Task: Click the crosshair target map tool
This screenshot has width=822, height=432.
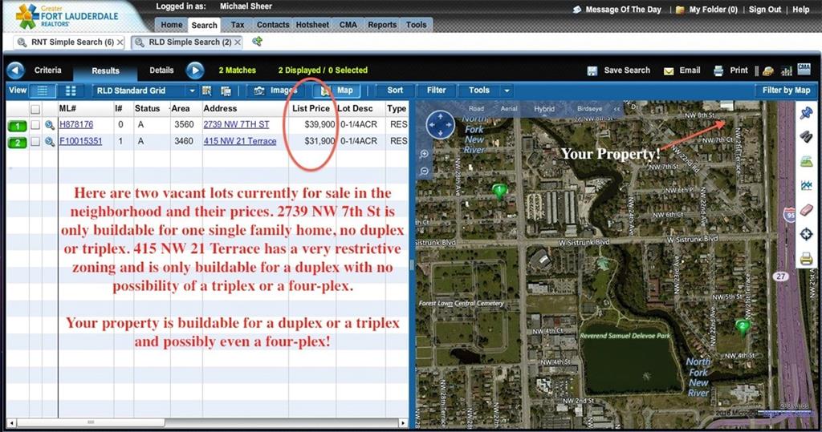Action: (806, 233)
